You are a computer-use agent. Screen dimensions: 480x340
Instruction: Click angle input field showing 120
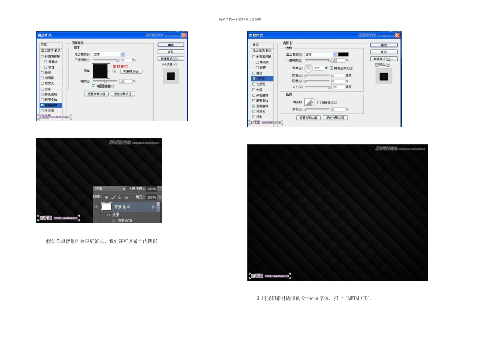click(x=318, y=68)
